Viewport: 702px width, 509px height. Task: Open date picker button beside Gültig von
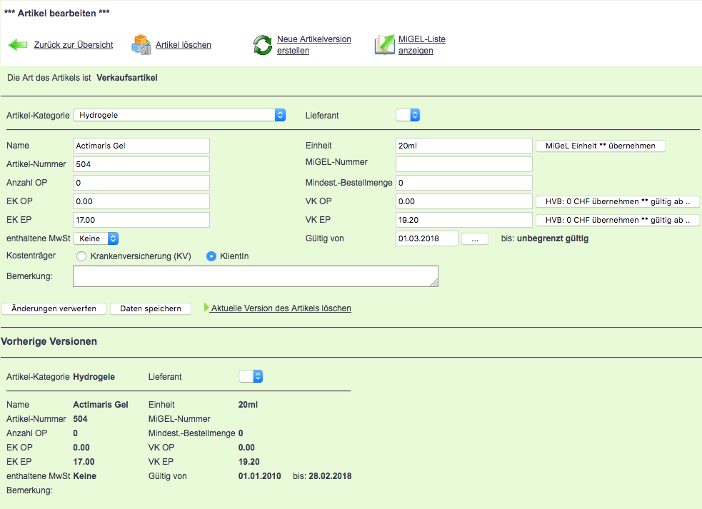pos(474,239)
